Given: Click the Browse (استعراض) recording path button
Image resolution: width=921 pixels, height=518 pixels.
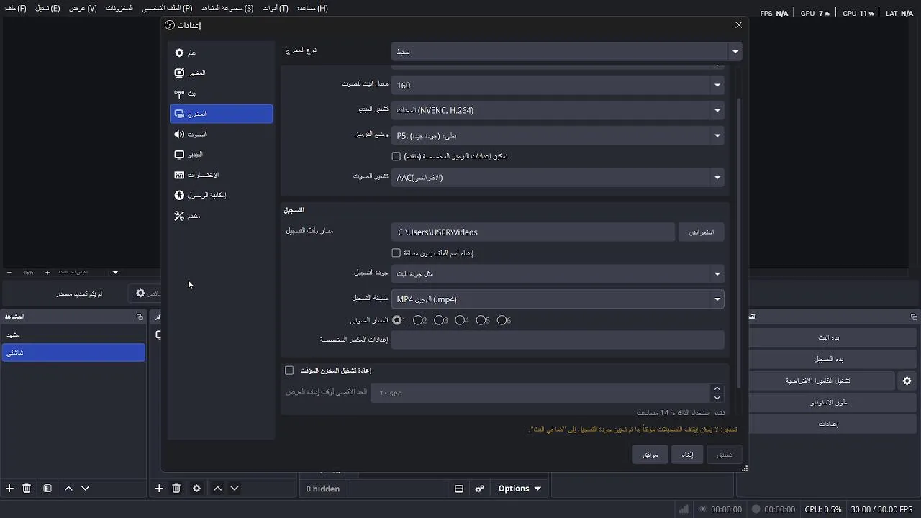Looking at the screenshot, I should [x=702, y=232].
